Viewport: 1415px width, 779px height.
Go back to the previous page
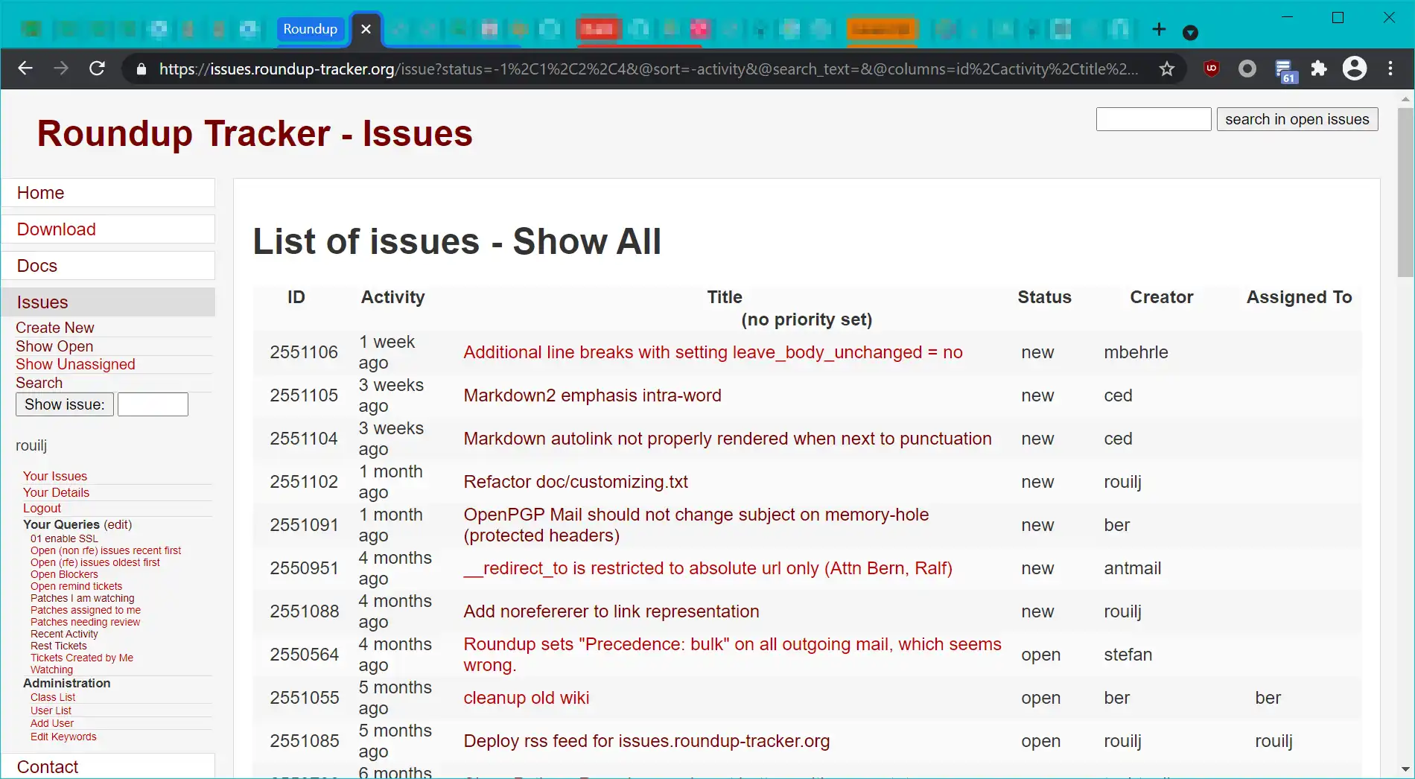click(x=25, y=69)
